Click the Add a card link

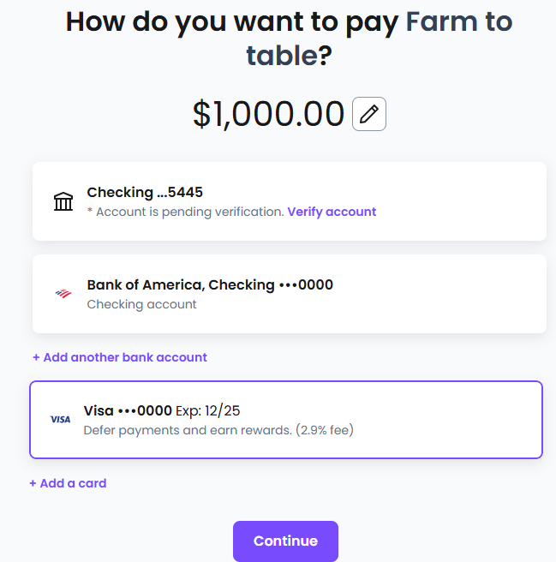tap(68, 483)
